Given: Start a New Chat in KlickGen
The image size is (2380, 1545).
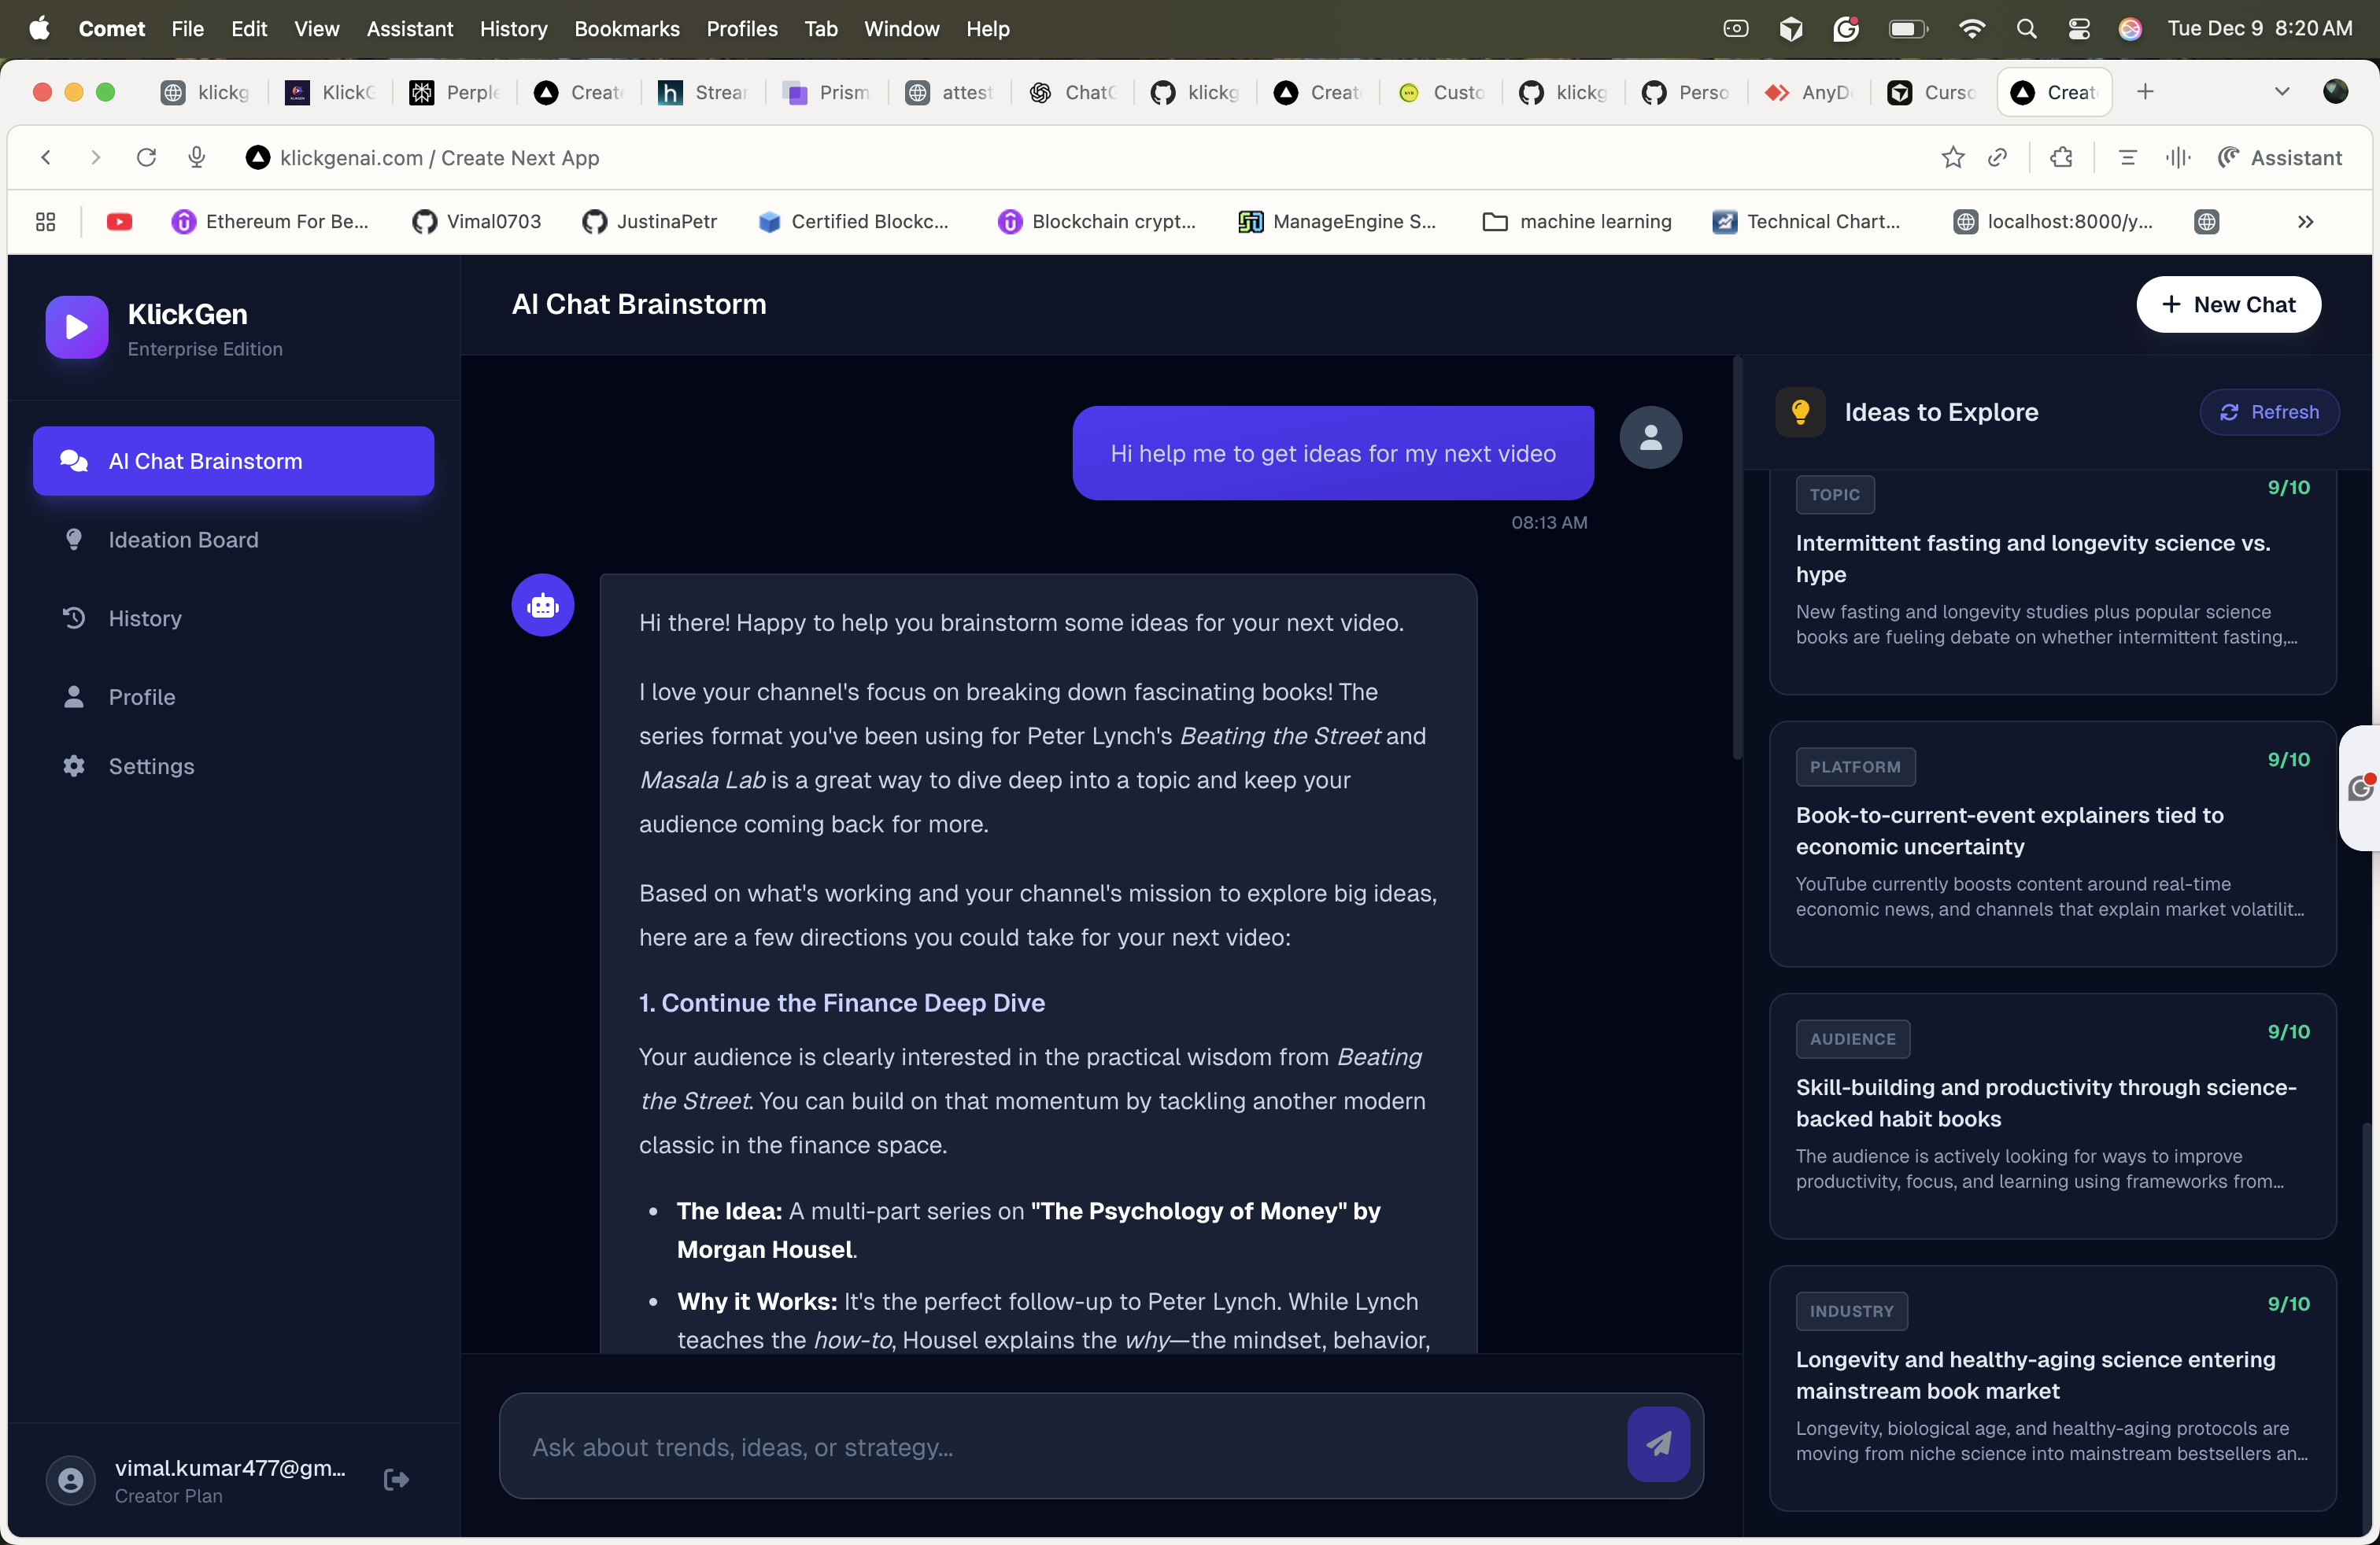Looking at the screenshot, I should click(x=2229, y=304).
